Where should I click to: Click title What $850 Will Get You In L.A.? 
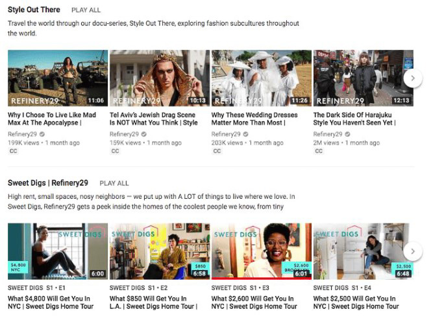click(x=154, y=302)
